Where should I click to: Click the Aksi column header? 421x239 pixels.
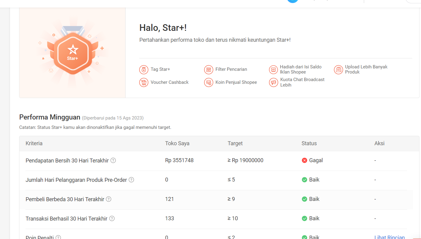379,143
